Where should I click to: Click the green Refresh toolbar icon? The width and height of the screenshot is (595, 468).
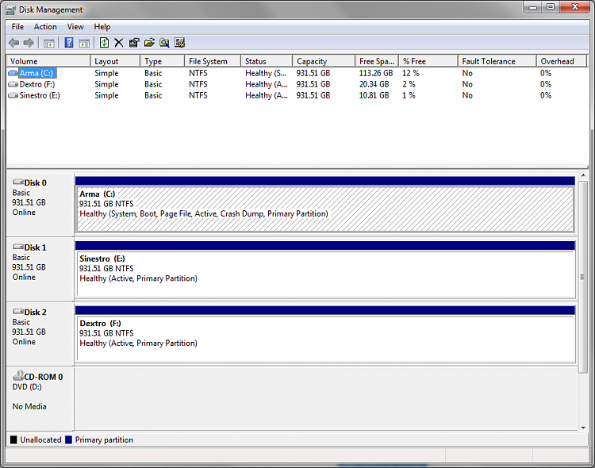(x=104, y=43)
